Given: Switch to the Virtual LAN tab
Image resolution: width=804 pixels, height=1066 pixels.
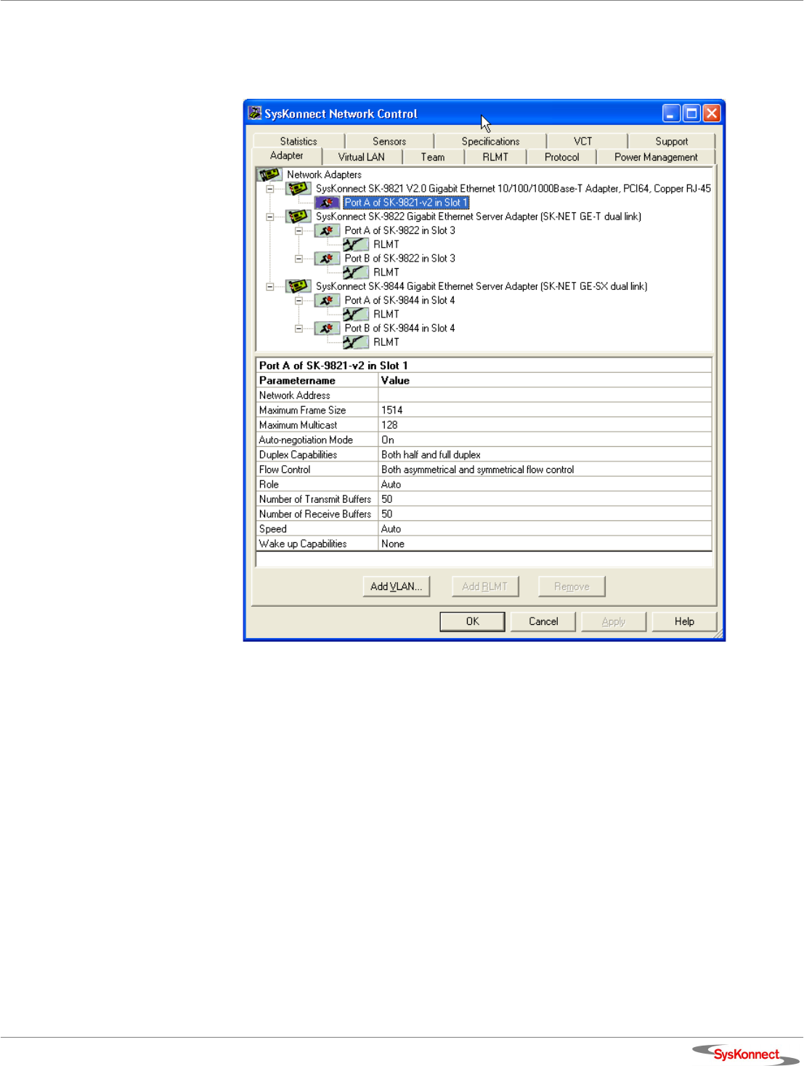Looking at the screenshot, I should click(361, 157).
